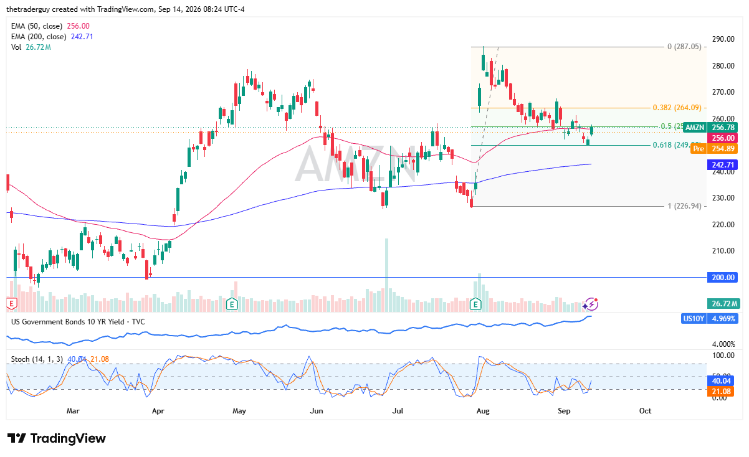The height and width of the screenshot is (457, 749).
Task: Click the orange Pre 254.89 pre-market label
Action: point(715,149)
